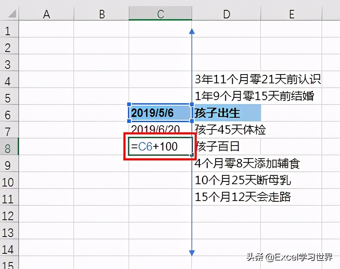Select row 1 header
This screenshot has width=340, height=269.
click(9, 29)
